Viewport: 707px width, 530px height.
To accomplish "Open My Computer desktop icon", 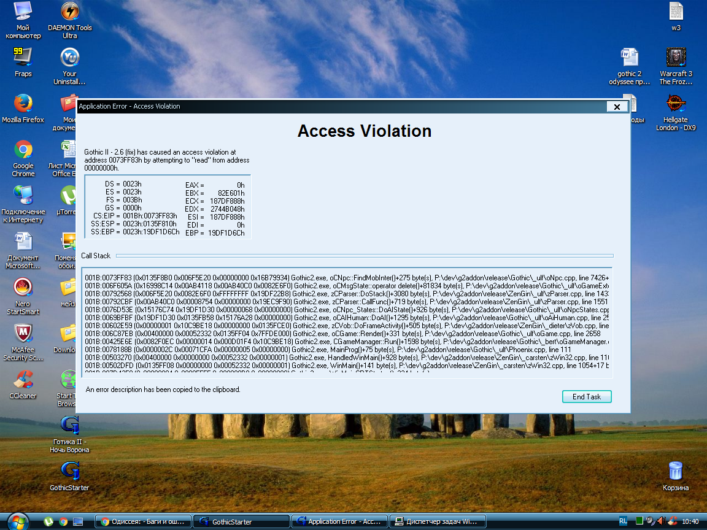I will [x=23, y=20].
